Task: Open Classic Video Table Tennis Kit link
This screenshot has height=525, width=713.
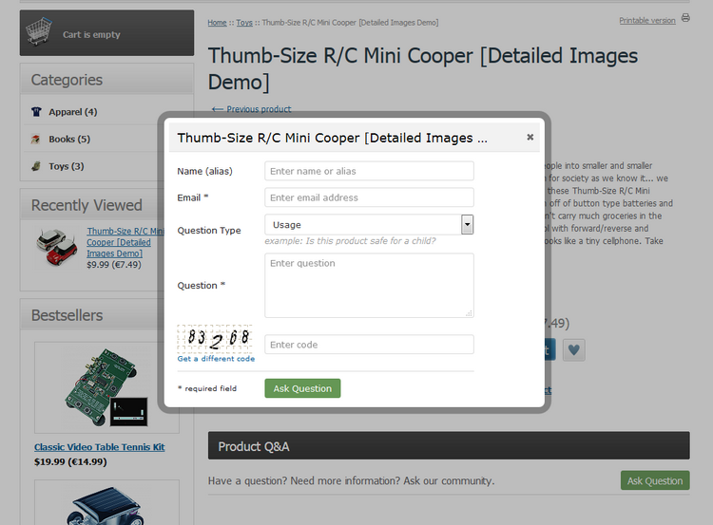Action: click(100, 447)
